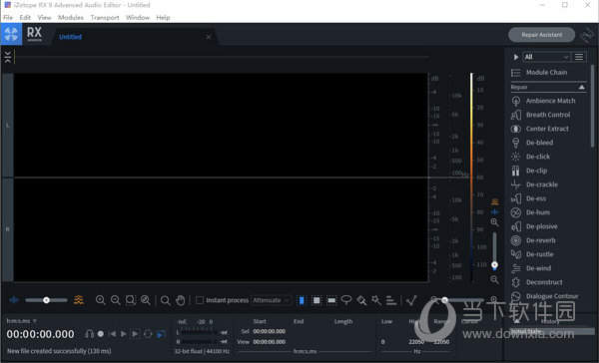Toggle the blue follow-playhead button
The width and height of the screenshot is (599, 363).
pos(161,334)
